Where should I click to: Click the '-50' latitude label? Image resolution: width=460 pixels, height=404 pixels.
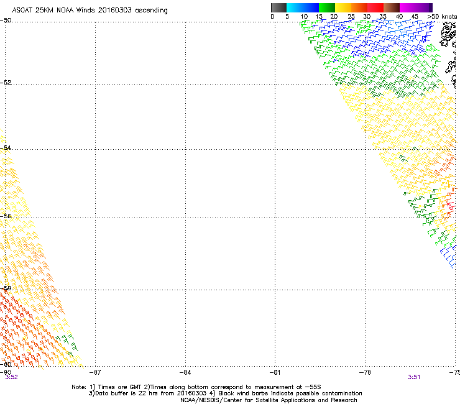(x=6, y=21)
